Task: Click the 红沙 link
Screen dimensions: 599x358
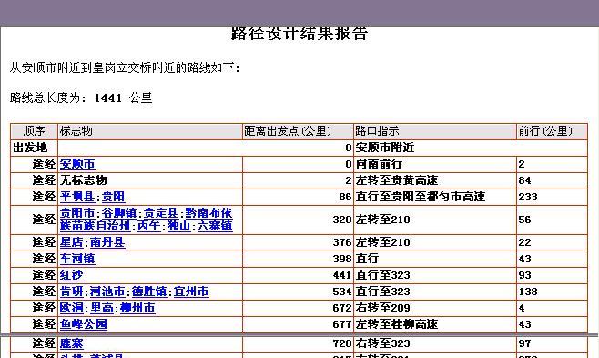Action: (71, 275)
